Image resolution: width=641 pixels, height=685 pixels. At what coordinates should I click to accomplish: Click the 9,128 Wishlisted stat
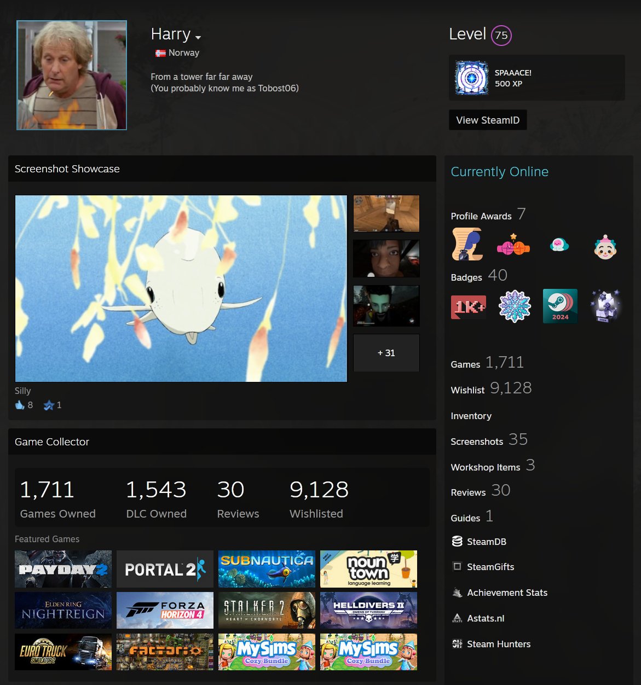pyautogui.click(x=319, y=498)
